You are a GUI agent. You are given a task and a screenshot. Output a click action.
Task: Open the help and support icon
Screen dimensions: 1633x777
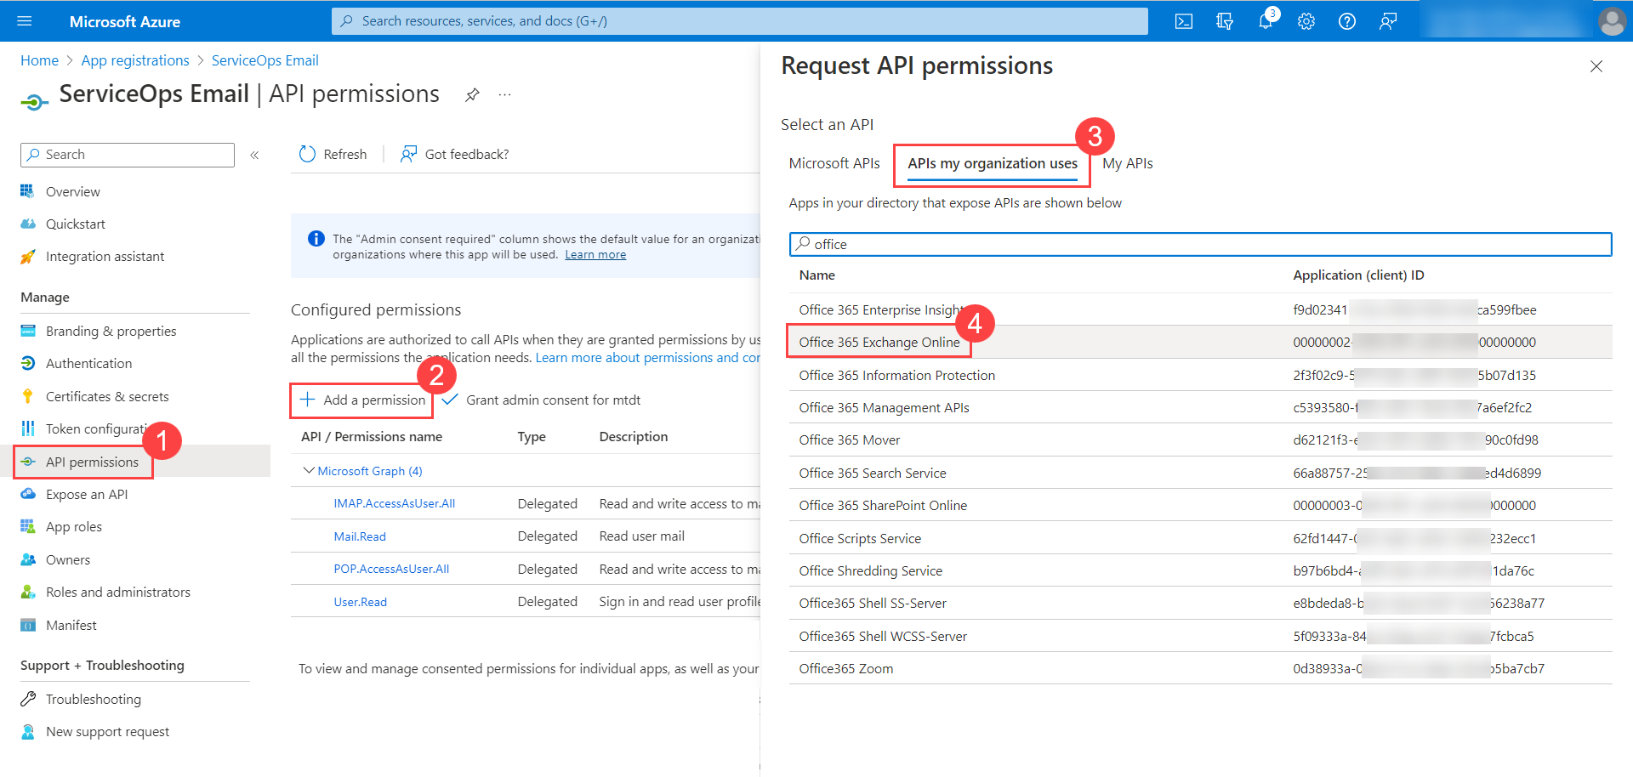pyautogui.click(x=1346, y=21)
